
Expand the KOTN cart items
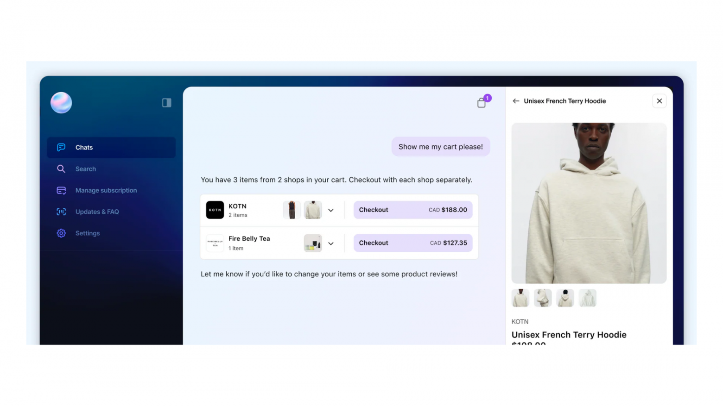click(x=331, y=210)
